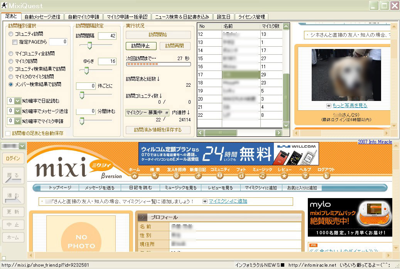Select メンバー検索結果で訪問 radio button

click(11, 84)
